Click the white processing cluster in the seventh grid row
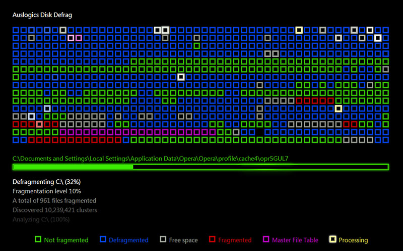Image resolution: width=403 pixels, height=251 pixels. click(x=181, y=77)
